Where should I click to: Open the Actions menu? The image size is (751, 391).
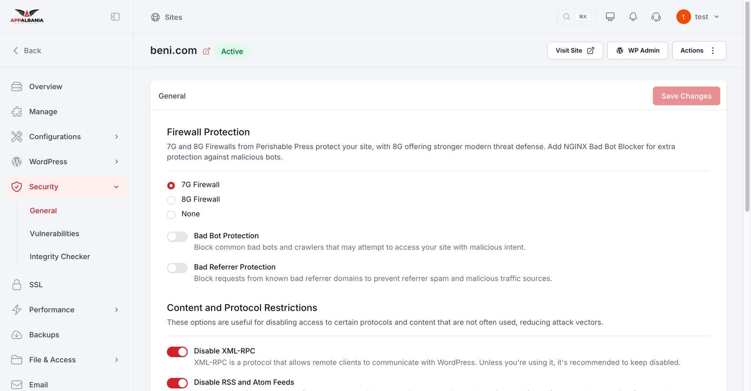point(699,51)
